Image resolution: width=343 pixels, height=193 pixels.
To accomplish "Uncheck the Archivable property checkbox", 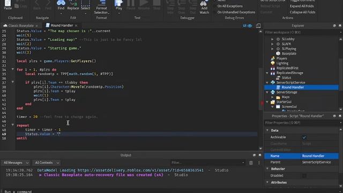I will tap(304, 137).
